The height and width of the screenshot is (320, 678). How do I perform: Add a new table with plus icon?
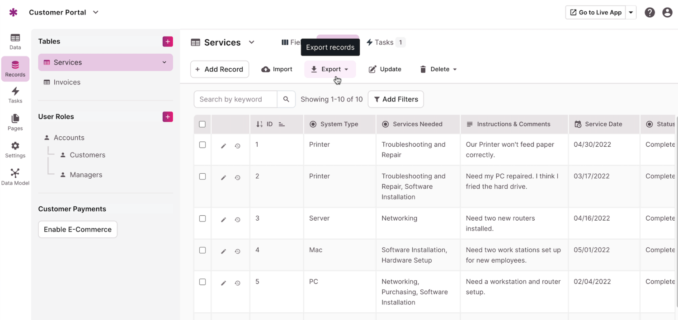168,42
